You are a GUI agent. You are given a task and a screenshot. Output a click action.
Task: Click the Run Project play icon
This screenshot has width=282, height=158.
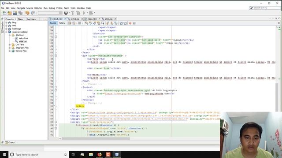pyautogui.click(x=84, y=13)
